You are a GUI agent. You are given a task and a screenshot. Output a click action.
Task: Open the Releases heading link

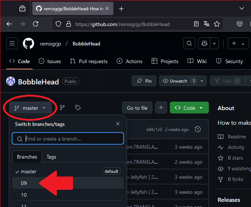[229, 200]
